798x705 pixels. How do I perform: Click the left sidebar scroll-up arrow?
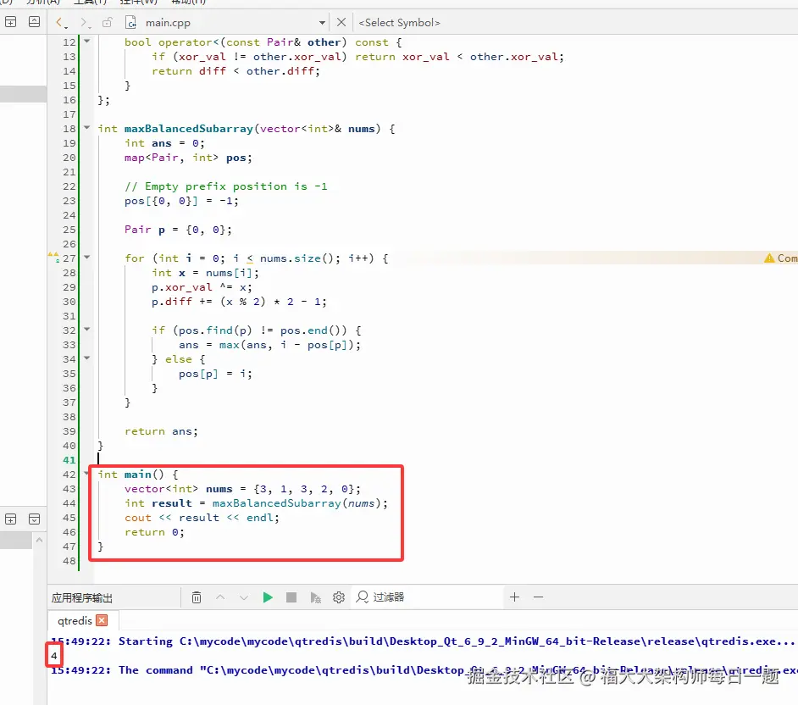(x=39, y=540)
